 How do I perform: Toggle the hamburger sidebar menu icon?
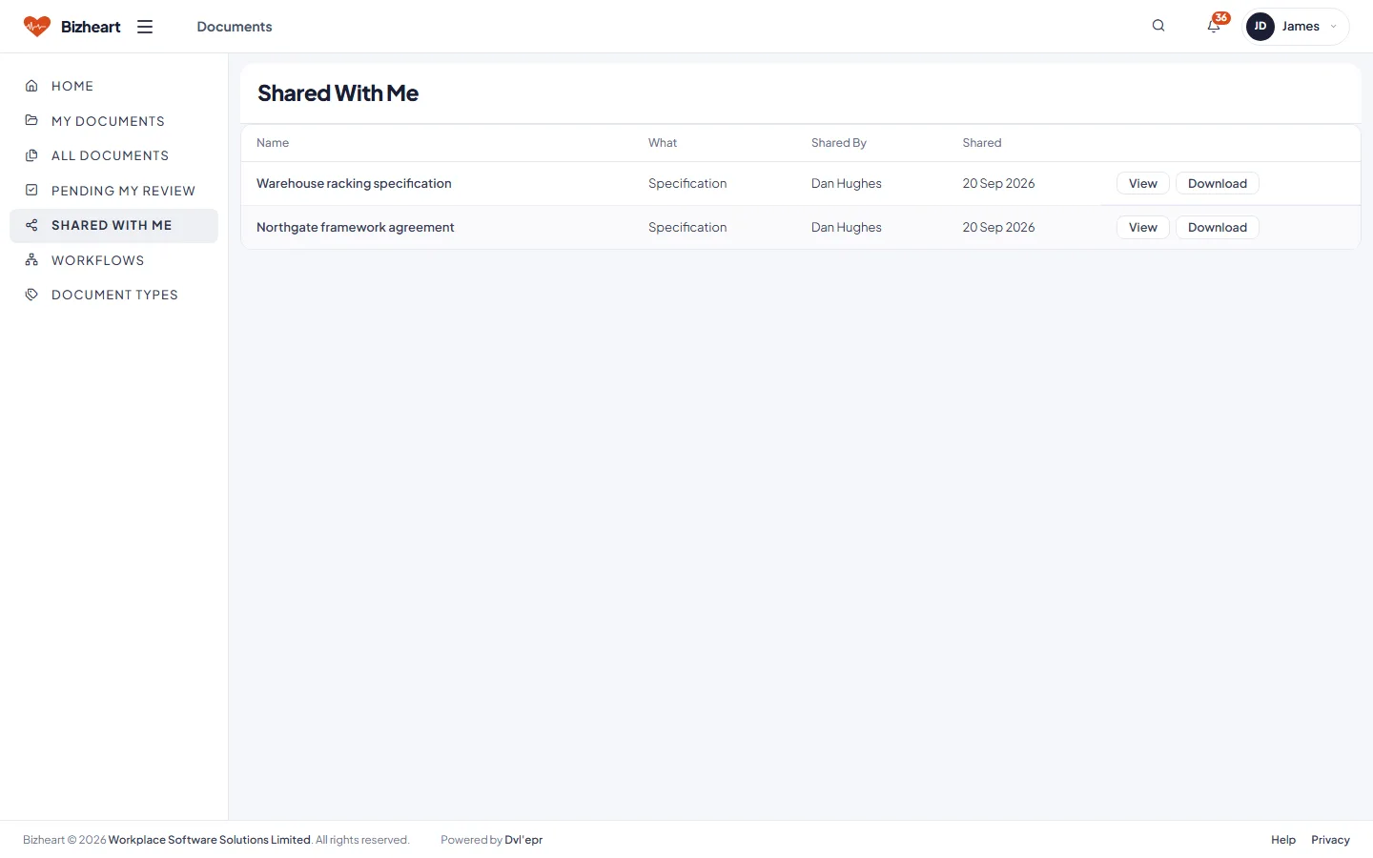[x=145, y=27]
